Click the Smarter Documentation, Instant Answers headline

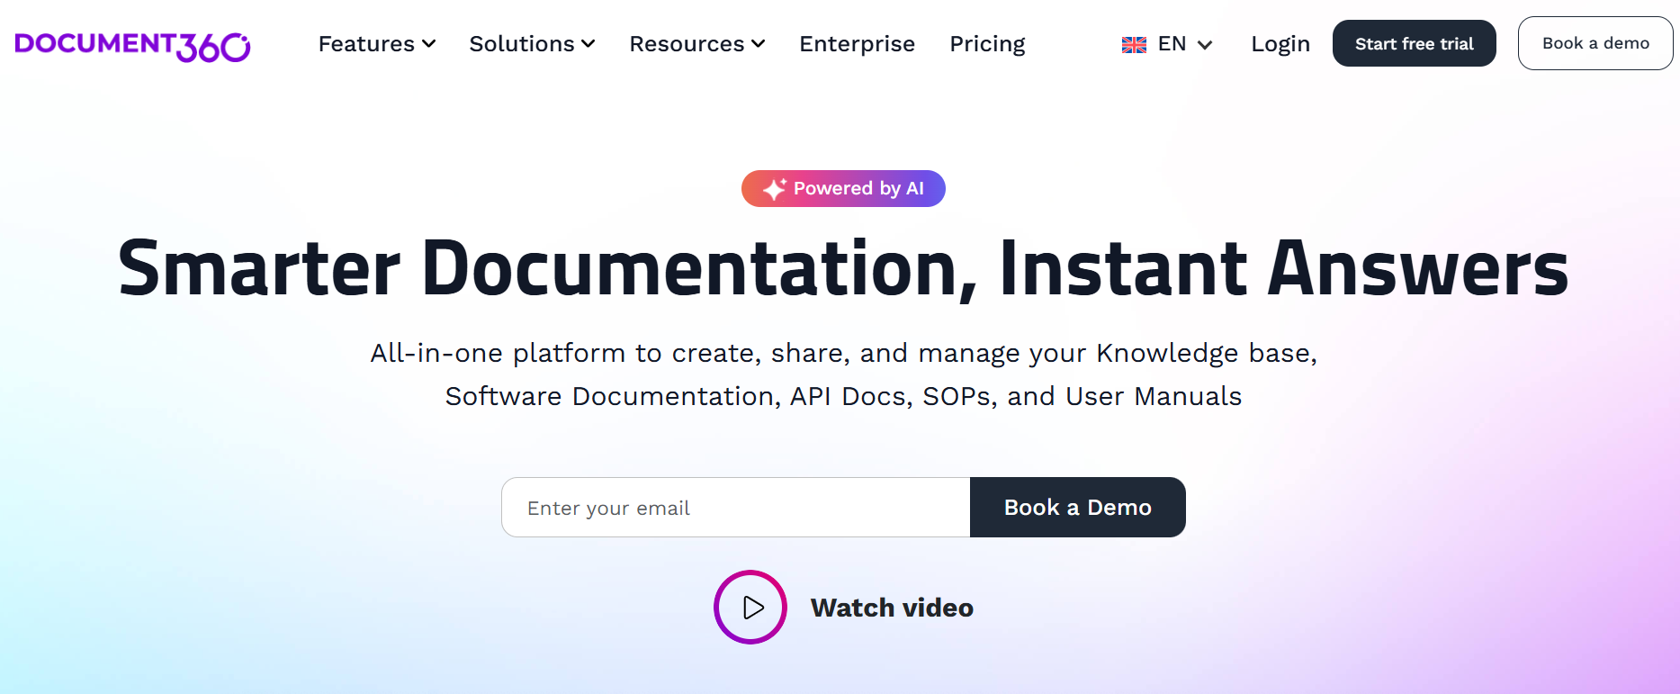point(843,268)
